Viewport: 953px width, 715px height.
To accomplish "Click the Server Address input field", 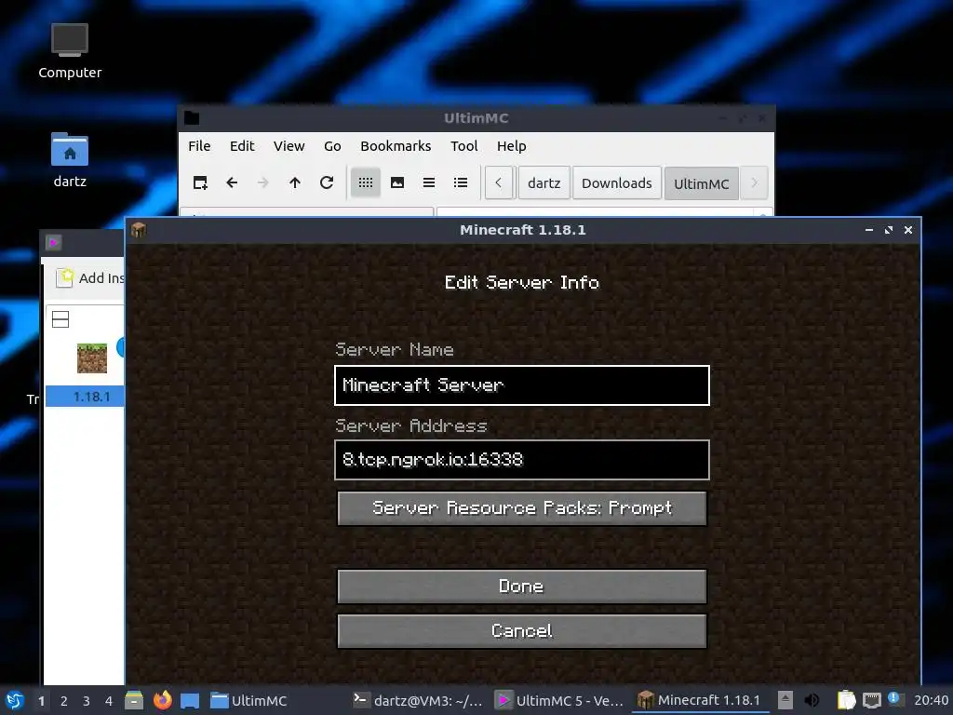I will point(522,460).
